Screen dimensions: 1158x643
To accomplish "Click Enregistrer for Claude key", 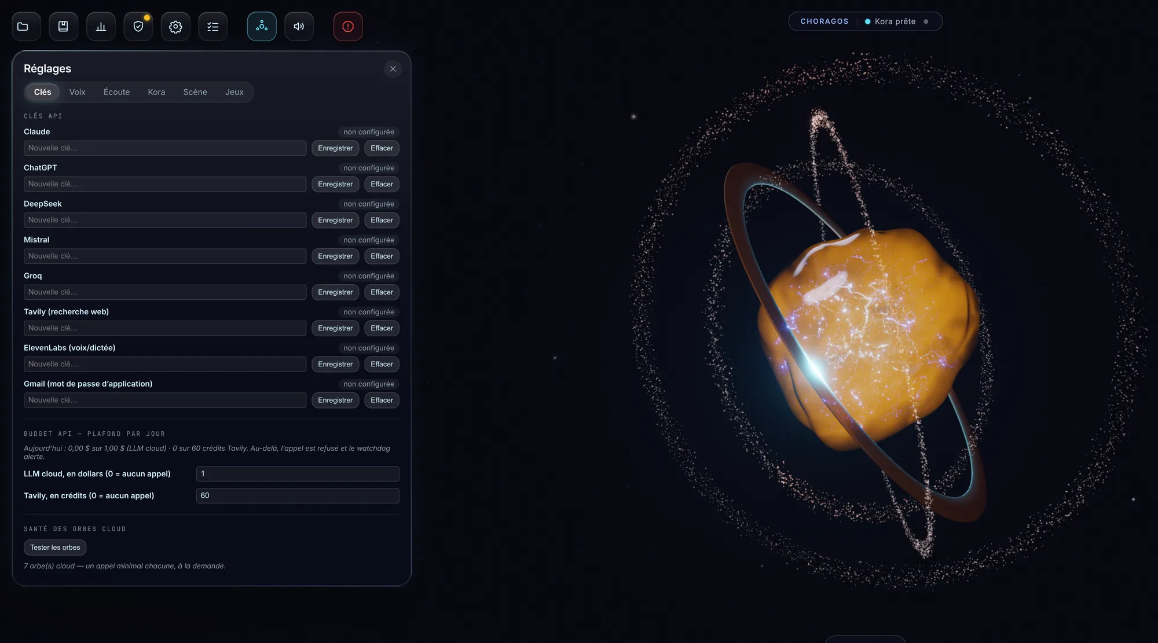I will tap(335, 148).
